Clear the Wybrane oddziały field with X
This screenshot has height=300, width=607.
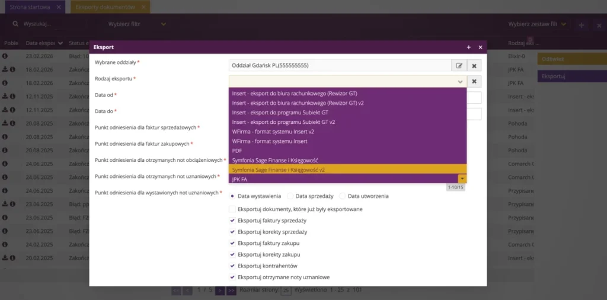(x=474, y=65)
